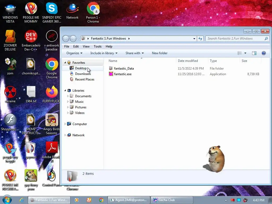Image resolution: width=272 pixels, height=204 pixels.
Task: Click the change view icon
Action: pos(239,53)
